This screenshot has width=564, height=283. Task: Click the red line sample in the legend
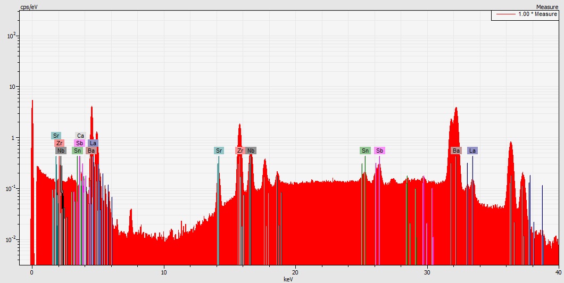tap(505, 14)
